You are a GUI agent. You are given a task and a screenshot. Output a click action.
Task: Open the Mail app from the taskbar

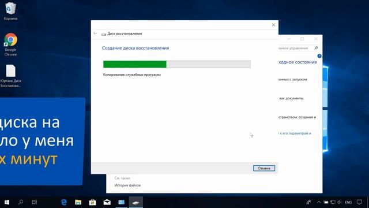pyautogui.click(x=107, y=202)
